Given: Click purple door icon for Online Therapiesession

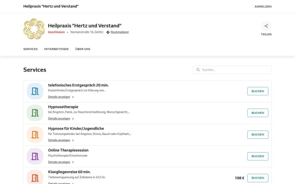Looking at the screenshot, I should 35,156.
